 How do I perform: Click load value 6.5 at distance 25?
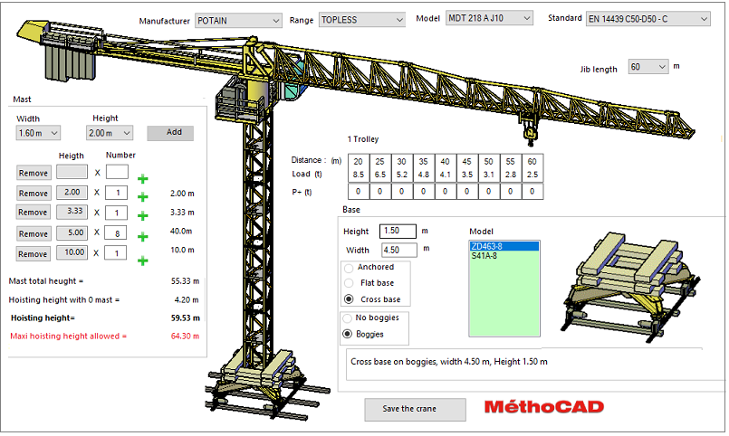tap(379, 175)
